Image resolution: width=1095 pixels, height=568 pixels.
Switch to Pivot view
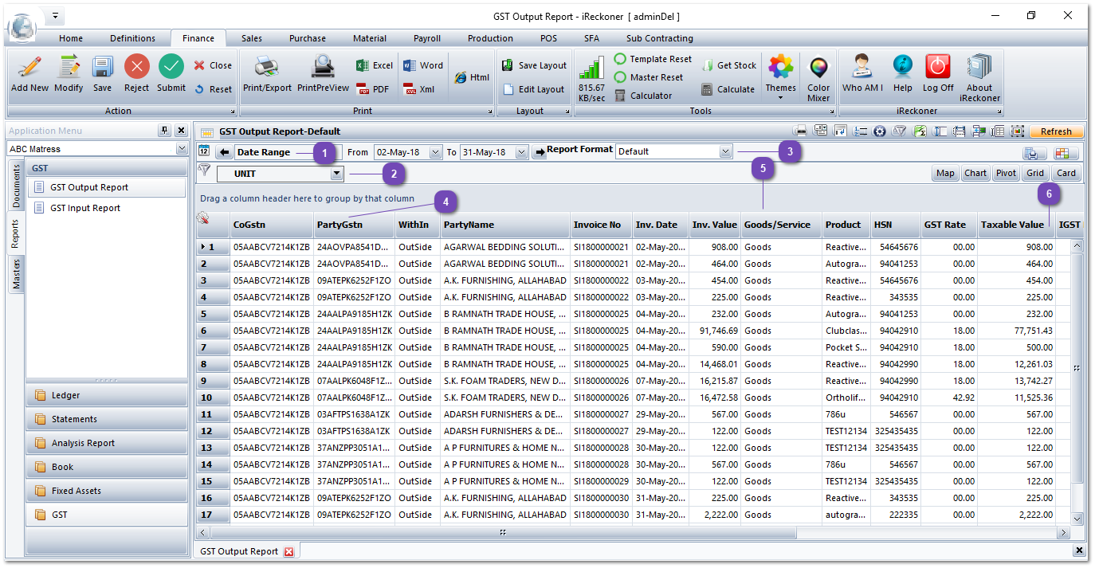tap(1006, 173)
